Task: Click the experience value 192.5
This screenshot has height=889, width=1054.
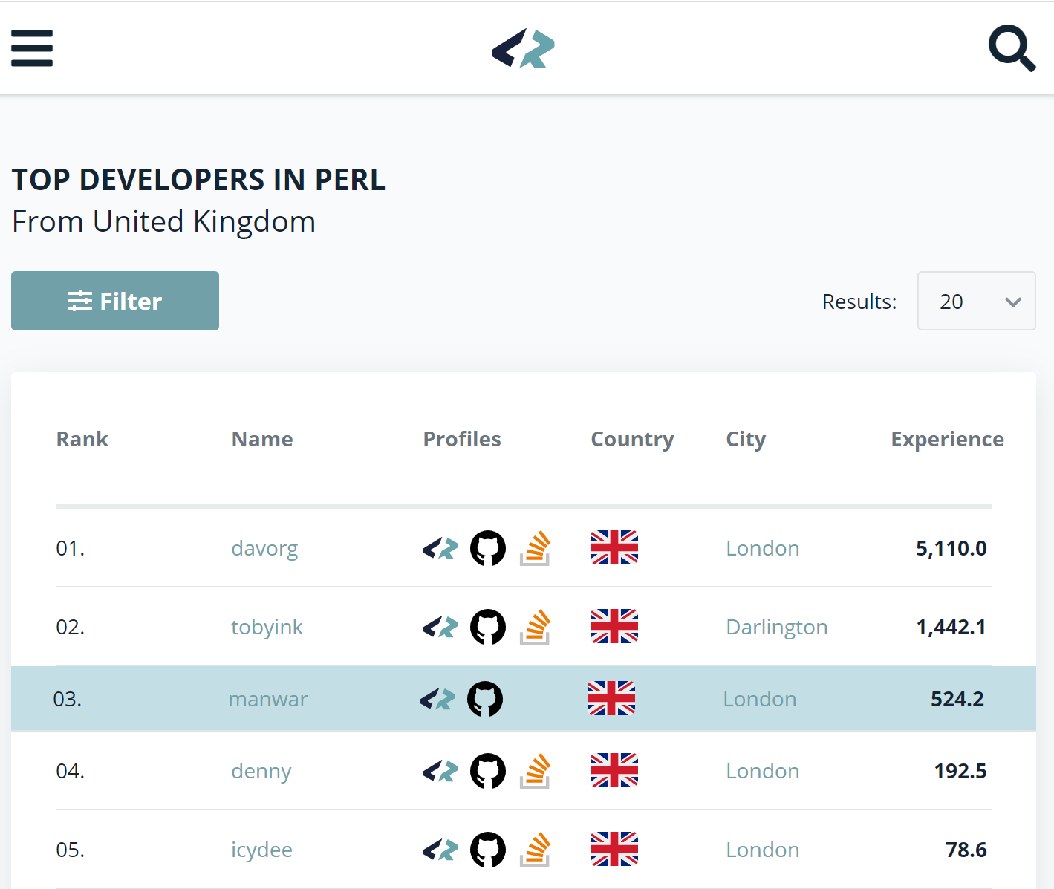Action: 960,771
